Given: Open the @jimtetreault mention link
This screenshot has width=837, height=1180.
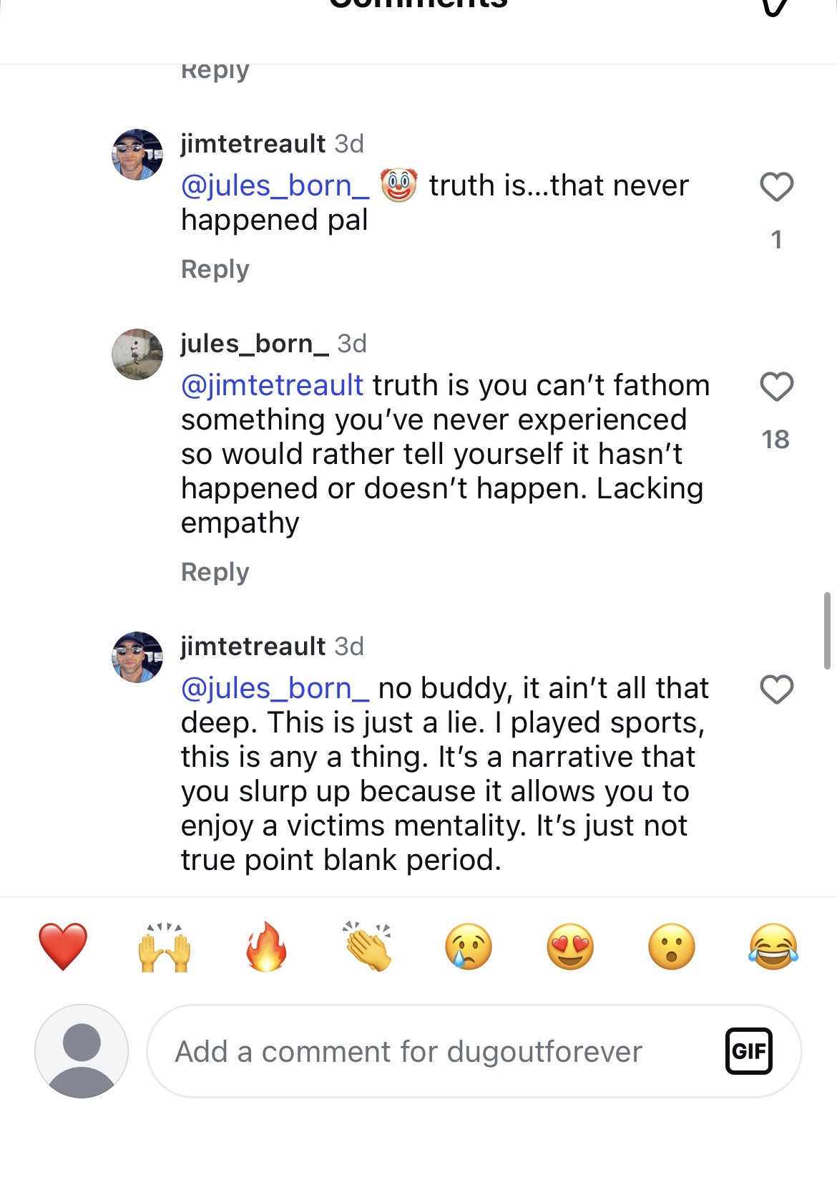Looking at the screenshot, I should (x=272, y=385).
